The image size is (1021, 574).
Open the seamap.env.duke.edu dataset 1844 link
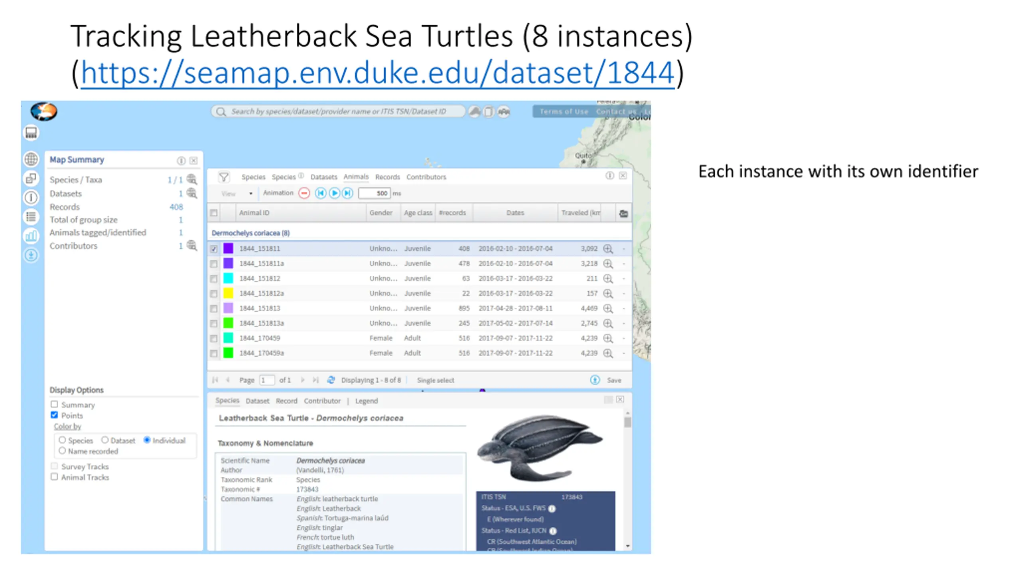tap(377, 73)
